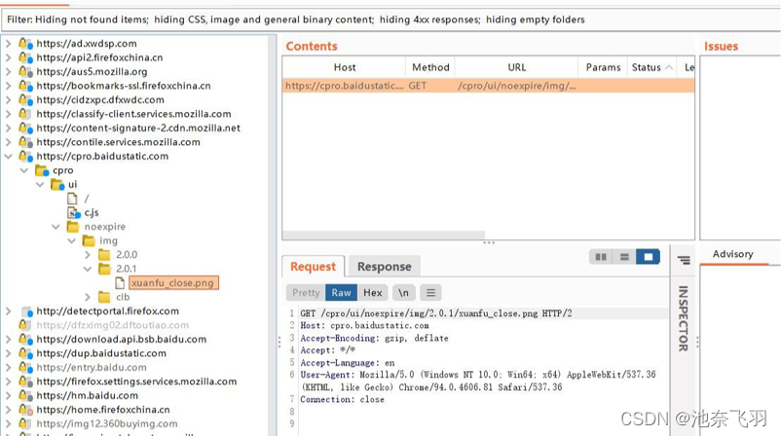
Task: Click the filter bar to edit filters
Action: click(x=391, y=19)
